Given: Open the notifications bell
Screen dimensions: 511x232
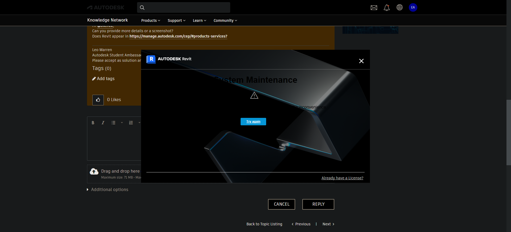Looking at the screenshot, I should coord(387,7).
